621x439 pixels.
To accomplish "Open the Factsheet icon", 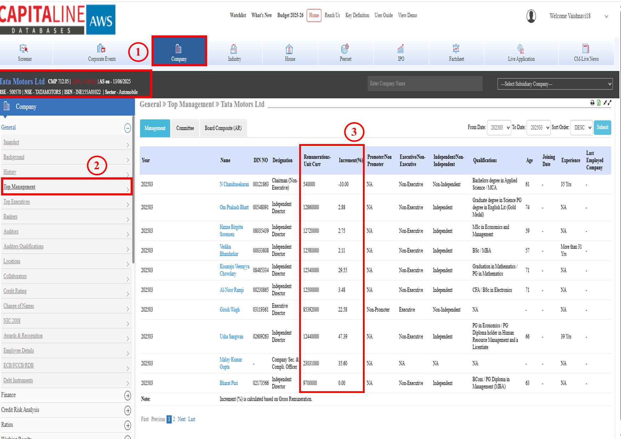I will point(456,49).
